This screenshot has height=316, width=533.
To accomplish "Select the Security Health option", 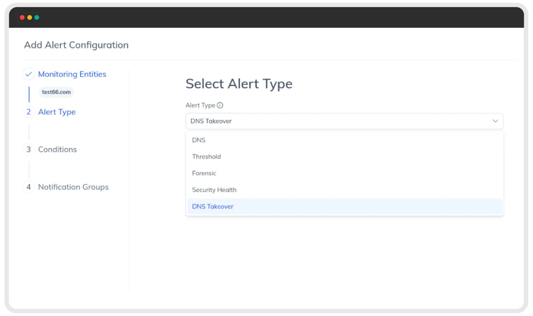I will click(x=344, y=190).
